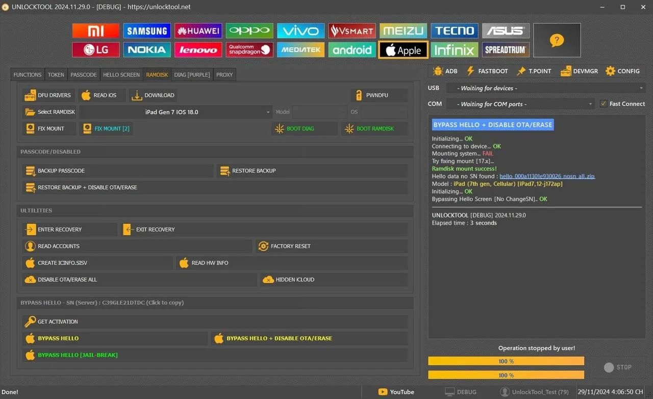Click FACTORY RESET
653x399 pixels.
(332, 246)
